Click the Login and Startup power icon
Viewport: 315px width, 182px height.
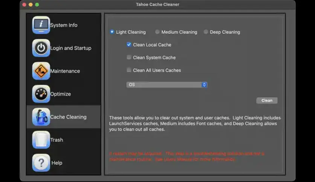click(41, 48)
